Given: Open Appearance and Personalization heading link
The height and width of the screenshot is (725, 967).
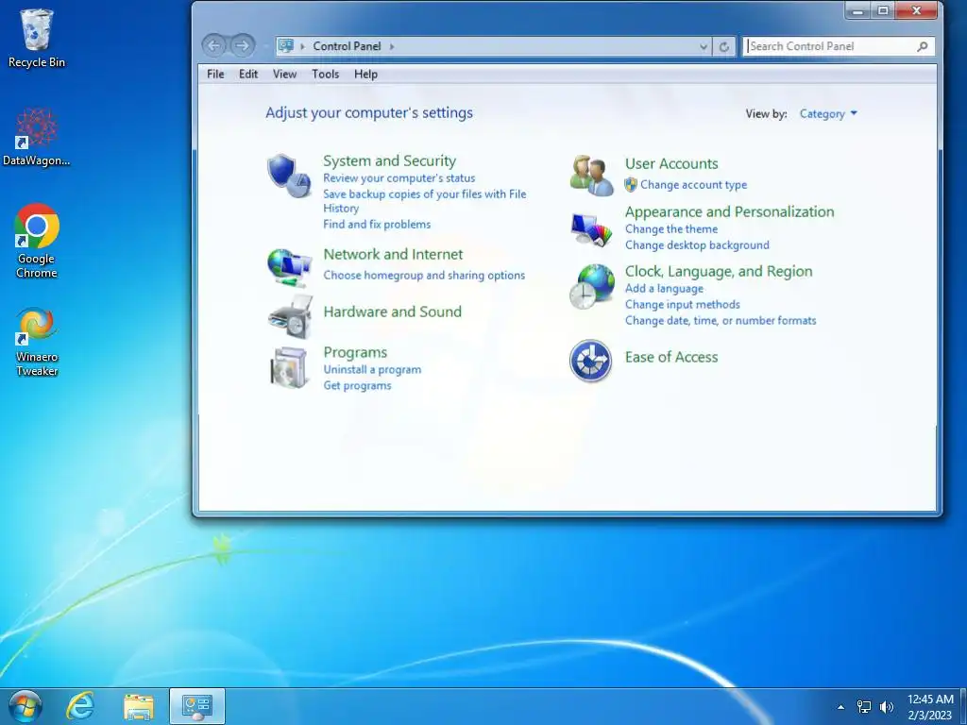Looking at the screenshot, I should tap(730, 211).
